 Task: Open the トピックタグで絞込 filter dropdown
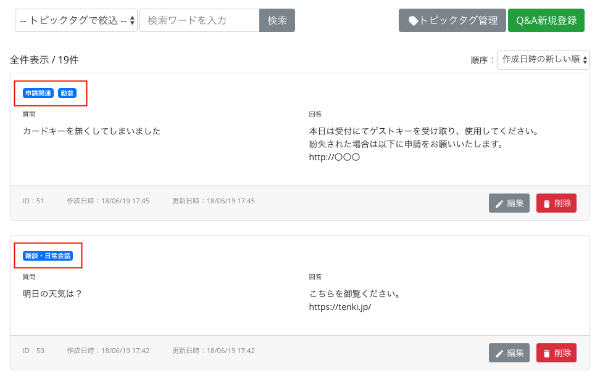coord(76,20)
